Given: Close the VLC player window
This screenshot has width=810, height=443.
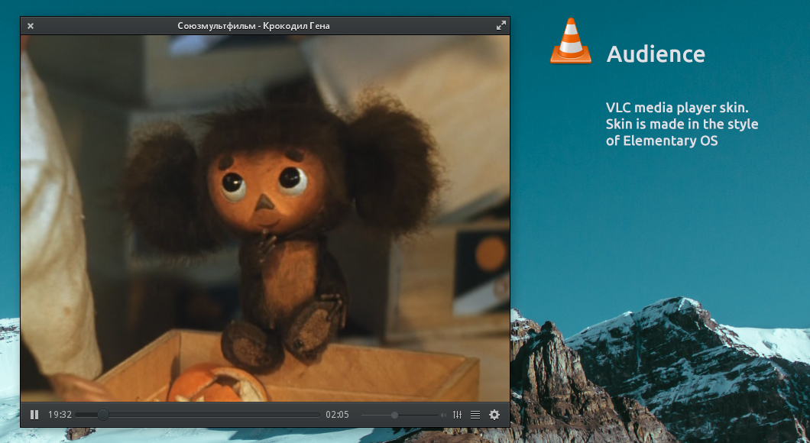Looking at the screenshot, I should (x=31, y=26).
